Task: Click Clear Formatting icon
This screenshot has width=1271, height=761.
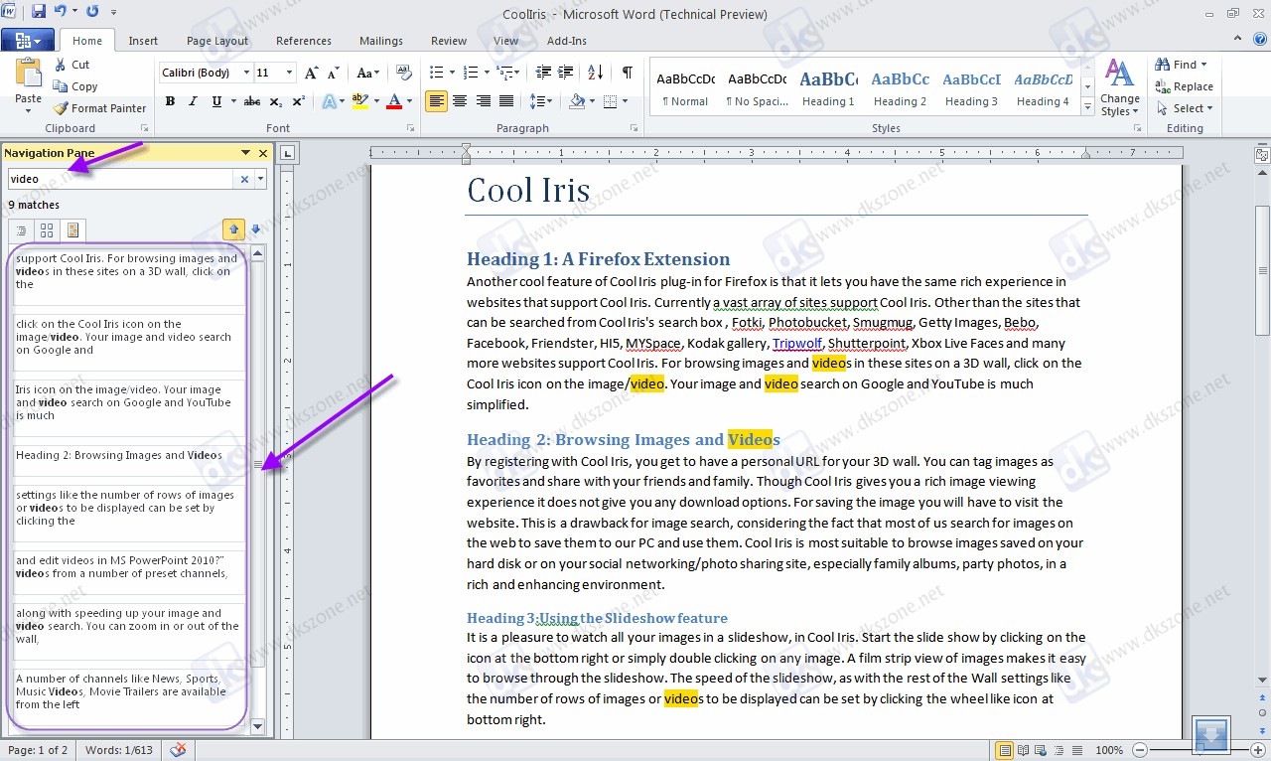Action: [x=403, y=73]
